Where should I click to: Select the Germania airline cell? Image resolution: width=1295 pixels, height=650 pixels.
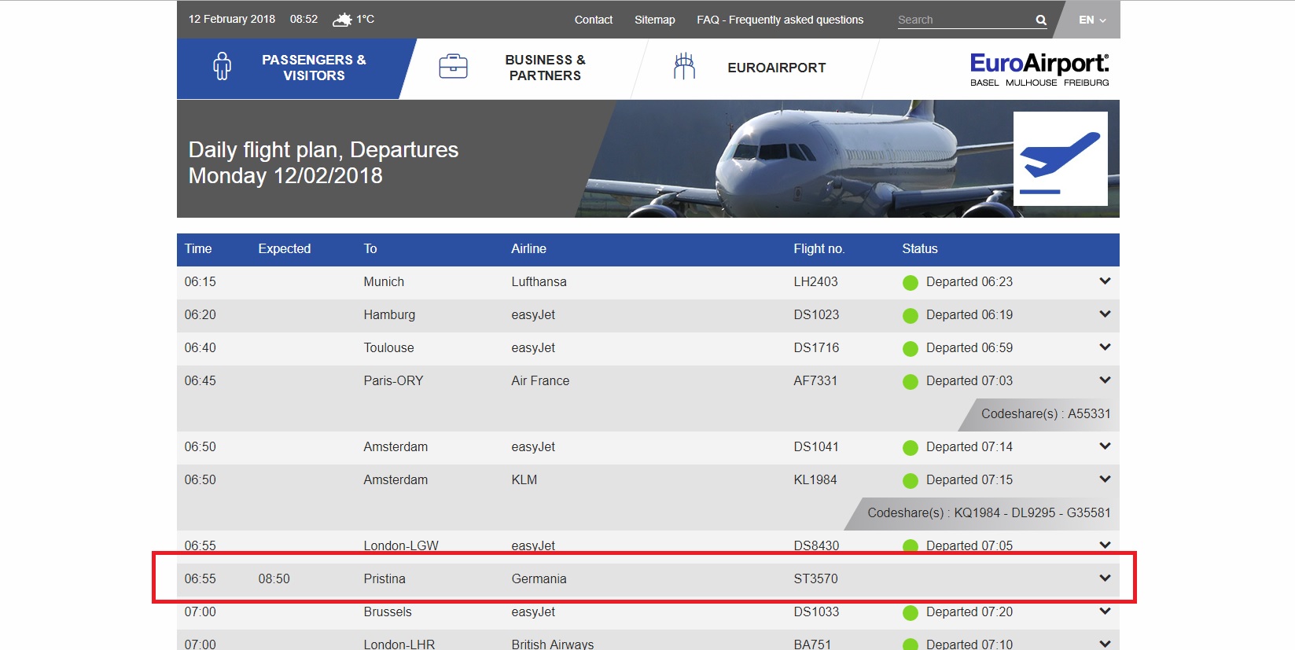[x=539, y=578]
